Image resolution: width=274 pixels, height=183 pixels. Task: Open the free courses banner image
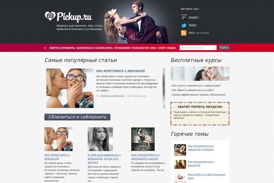[x=200, y=74]
